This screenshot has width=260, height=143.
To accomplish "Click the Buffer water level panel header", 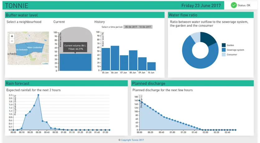I will click(85, 15).
